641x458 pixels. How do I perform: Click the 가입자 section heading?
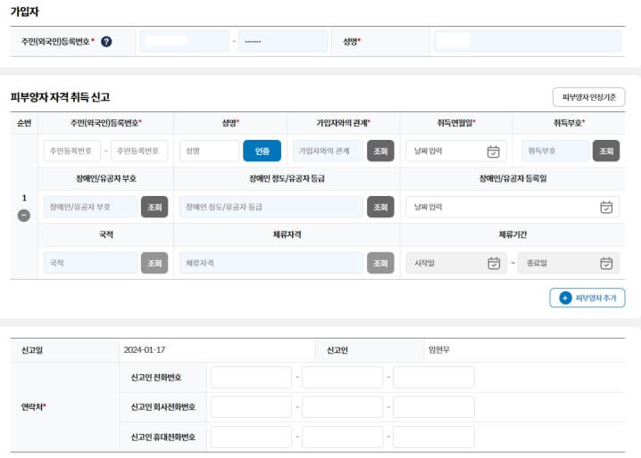tap(24, 12)
